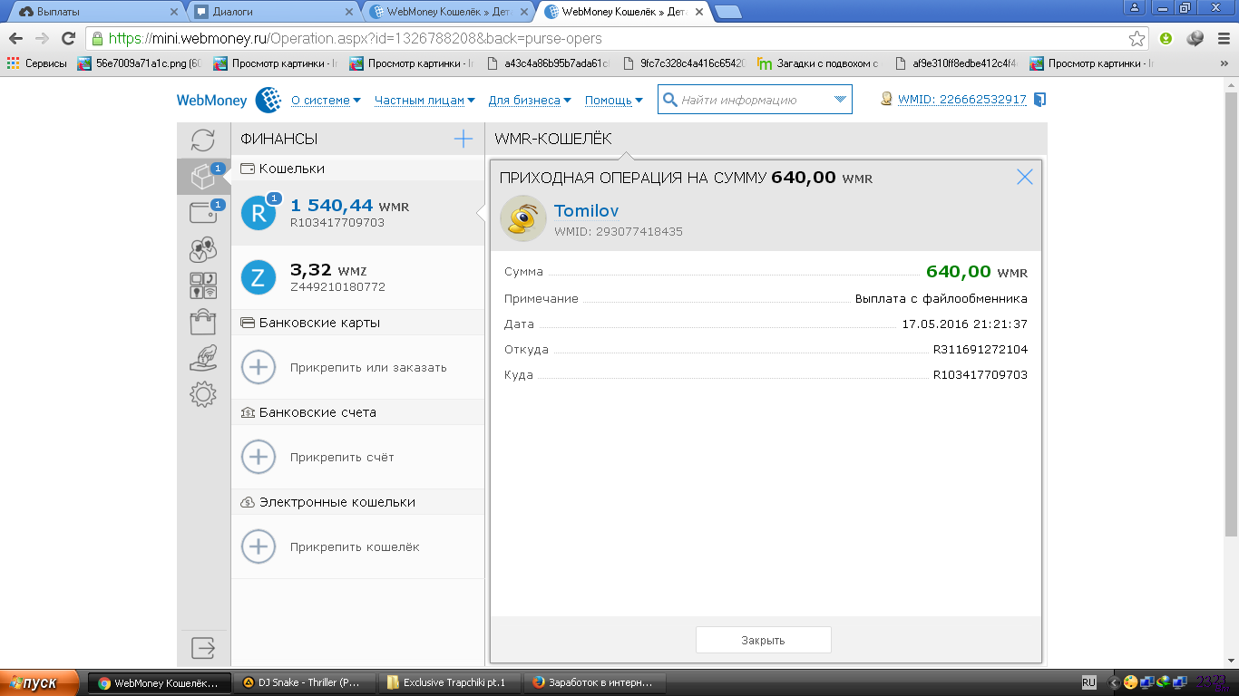
Task: Click the Банковские карты section header
Action: click(357, 323)
